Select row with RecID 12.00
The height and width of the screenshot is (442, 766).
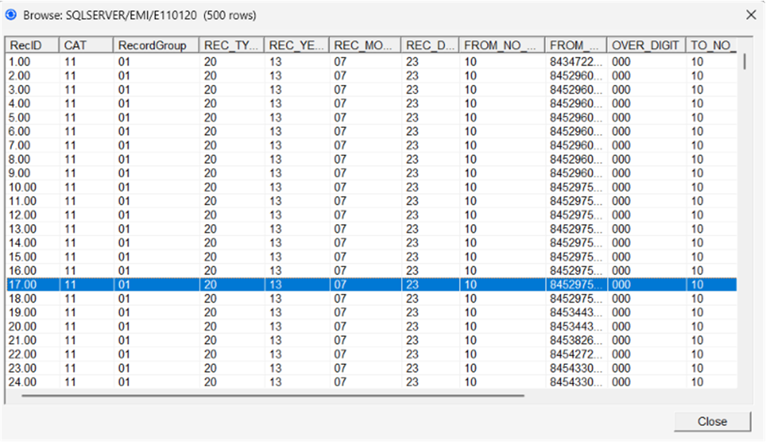click(371, 215)
